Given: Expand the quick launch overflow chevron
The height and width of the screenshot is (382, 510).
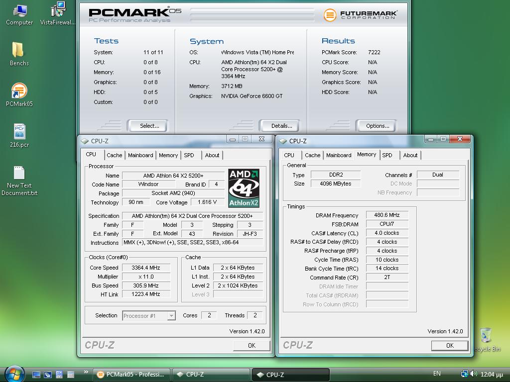Looking at the screenshot, I should click(x=86, y=372).
